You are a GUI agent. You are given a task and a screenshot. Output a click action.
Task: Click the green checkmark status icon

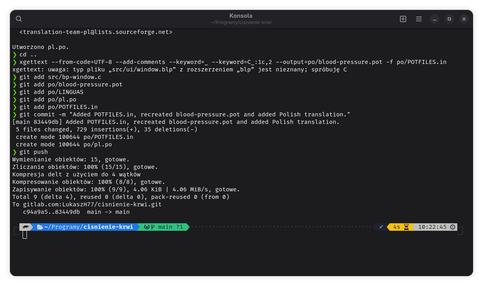pyautogui.click(x=381, y=227)
